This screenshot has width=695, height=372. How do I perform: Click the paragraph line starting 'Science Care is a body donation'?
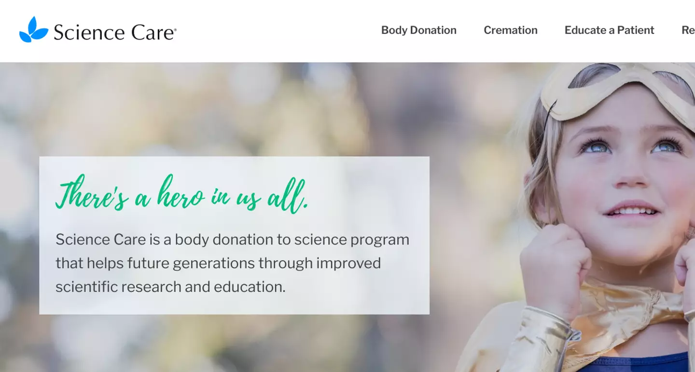click(x=232, y=239)
